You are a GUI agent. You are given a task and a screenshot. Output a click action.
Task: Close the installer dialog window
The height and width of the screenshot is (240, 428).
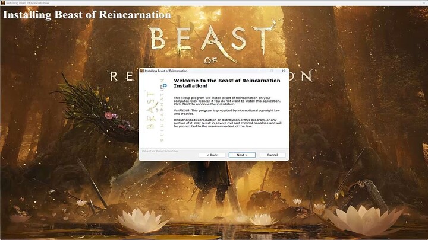(283, 71)
